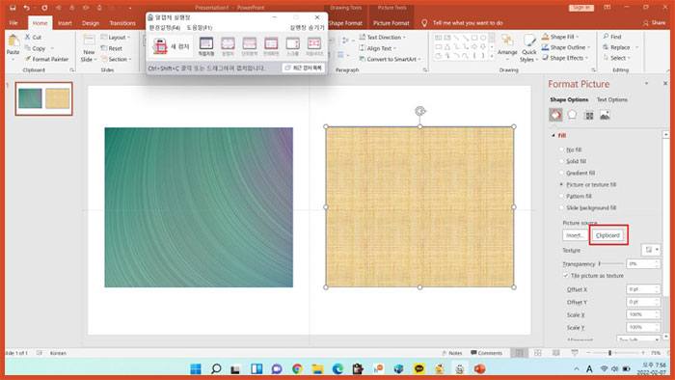Open Quick Styles dropdown

tap(528, 48)
